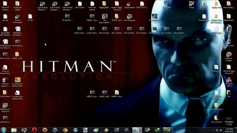Select the Phoenix folder icon
237x133 pixels.
point(216,68)
